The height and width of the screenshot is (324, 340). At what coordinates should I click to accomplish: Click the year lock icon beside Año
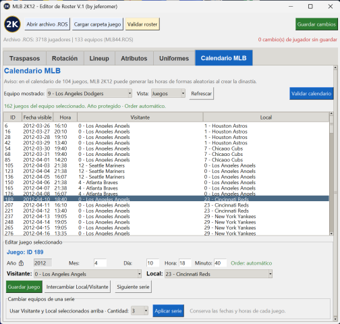tap(21, 263)
